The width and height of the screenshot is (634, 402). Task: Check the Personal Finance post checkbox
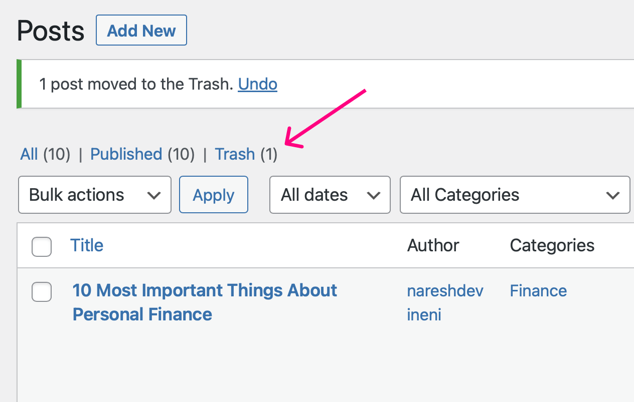click(42, 292)
